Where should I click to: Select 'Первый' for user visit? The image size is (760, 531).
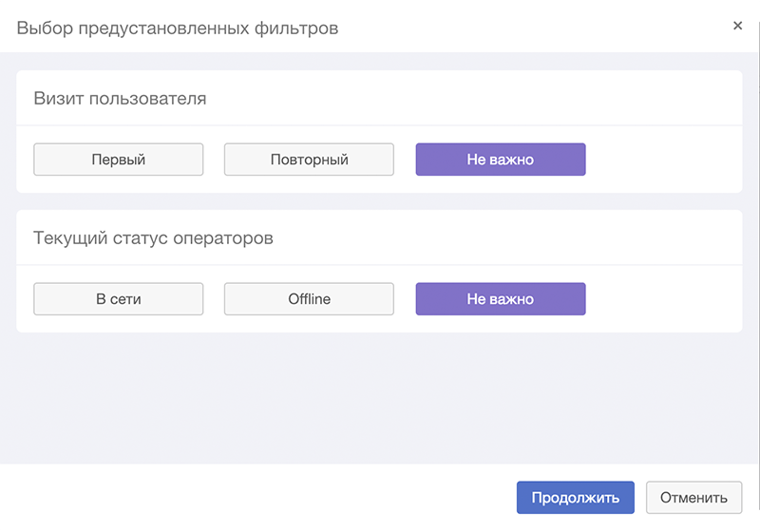(x=118, y=160)
